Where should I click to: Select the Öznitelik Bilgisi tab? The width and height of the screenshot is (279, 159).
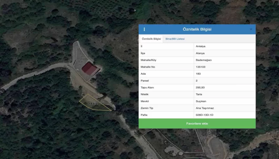point(151,39)
